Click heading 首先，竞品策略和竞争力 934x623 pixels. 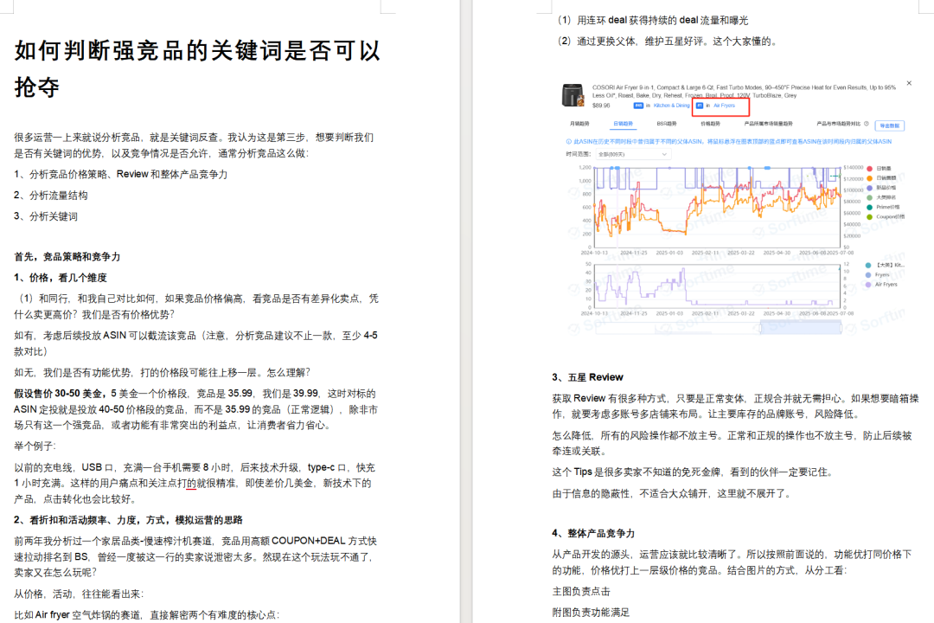67,256
